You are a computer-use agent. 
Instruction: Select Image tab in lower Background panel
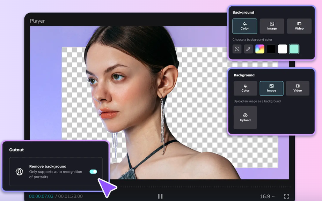click(x=271, y=88)
